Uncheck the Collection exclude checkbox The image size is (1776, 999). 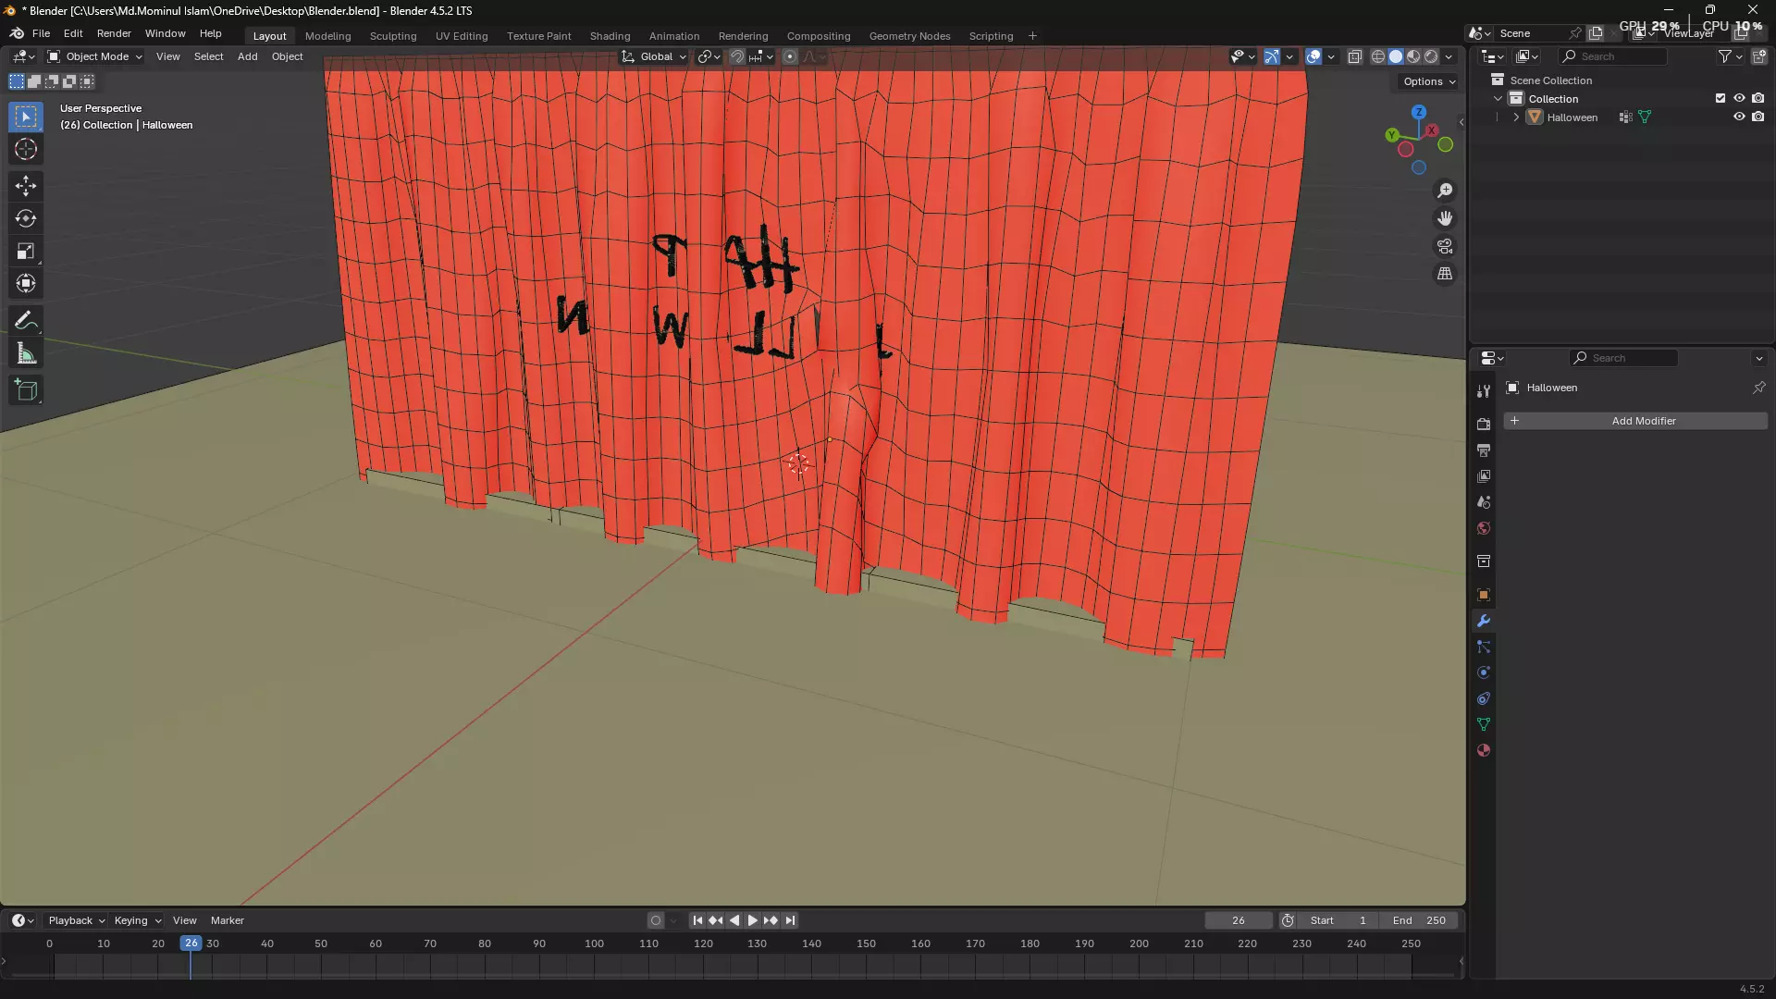click(x=1720, y=98)
